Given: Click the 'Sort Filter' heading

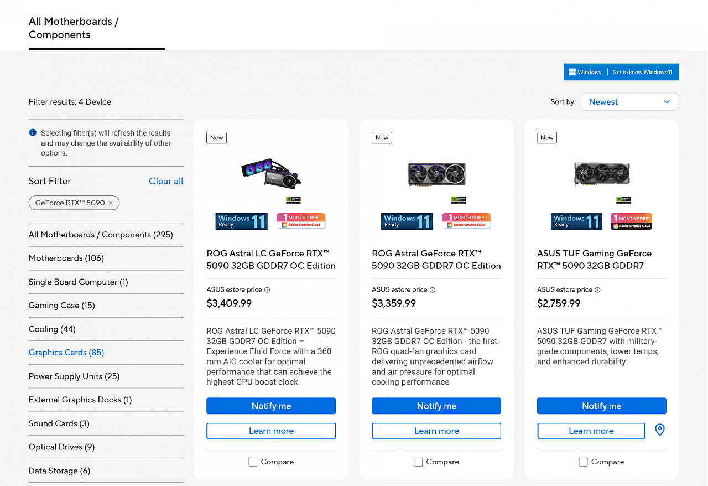Looking at the screenshot, I should point(50,181).
